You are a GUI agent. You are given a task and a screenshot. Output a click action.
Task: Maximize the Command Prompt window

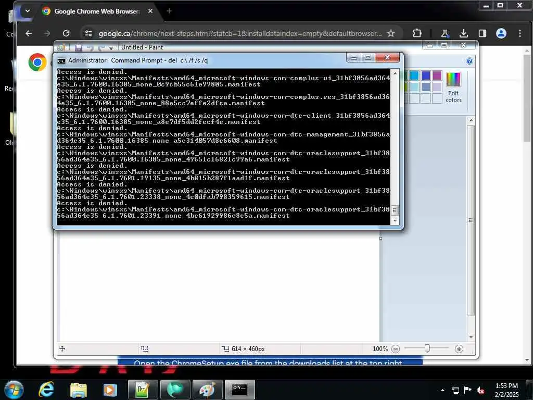tap(368, 57)
